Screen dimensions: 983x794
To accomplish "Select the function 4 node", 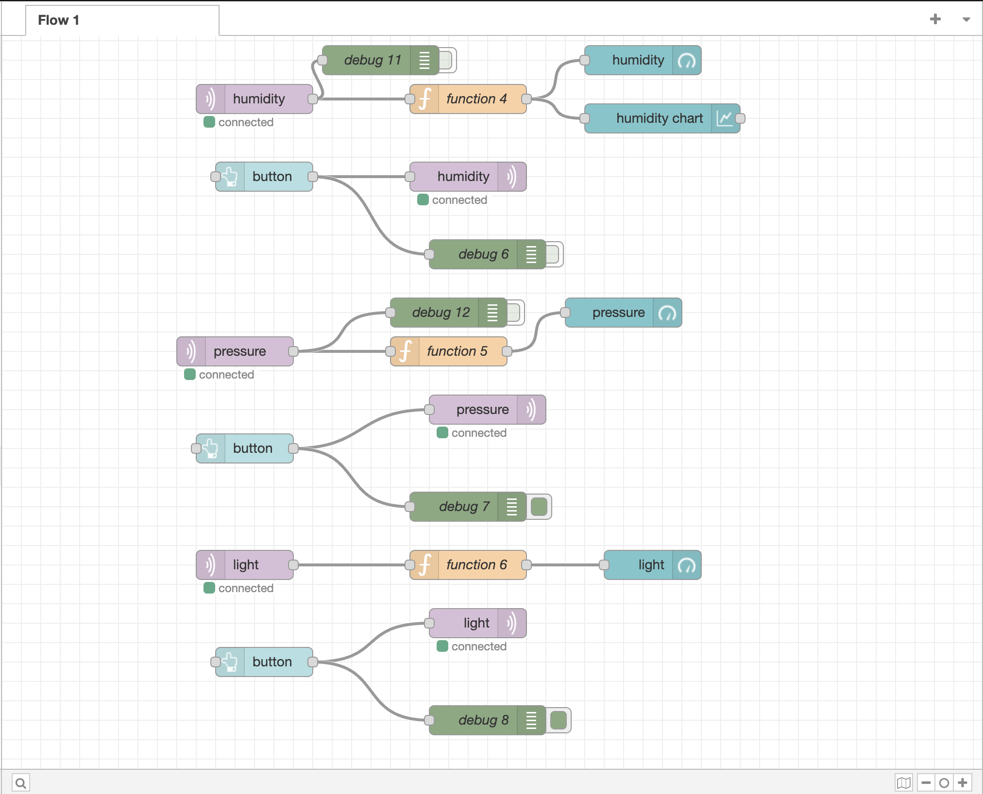I will [468, 99].
